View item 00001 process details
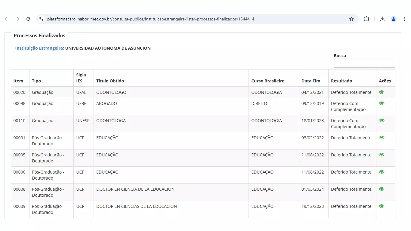Image resolution: width=411 pixels, height=231 pixels. pos(382,138)
